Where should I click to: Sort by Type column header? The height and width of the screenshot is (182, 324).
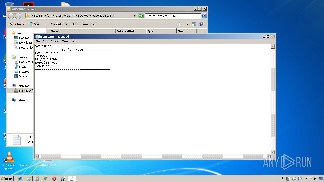click(x=161, y=31)
